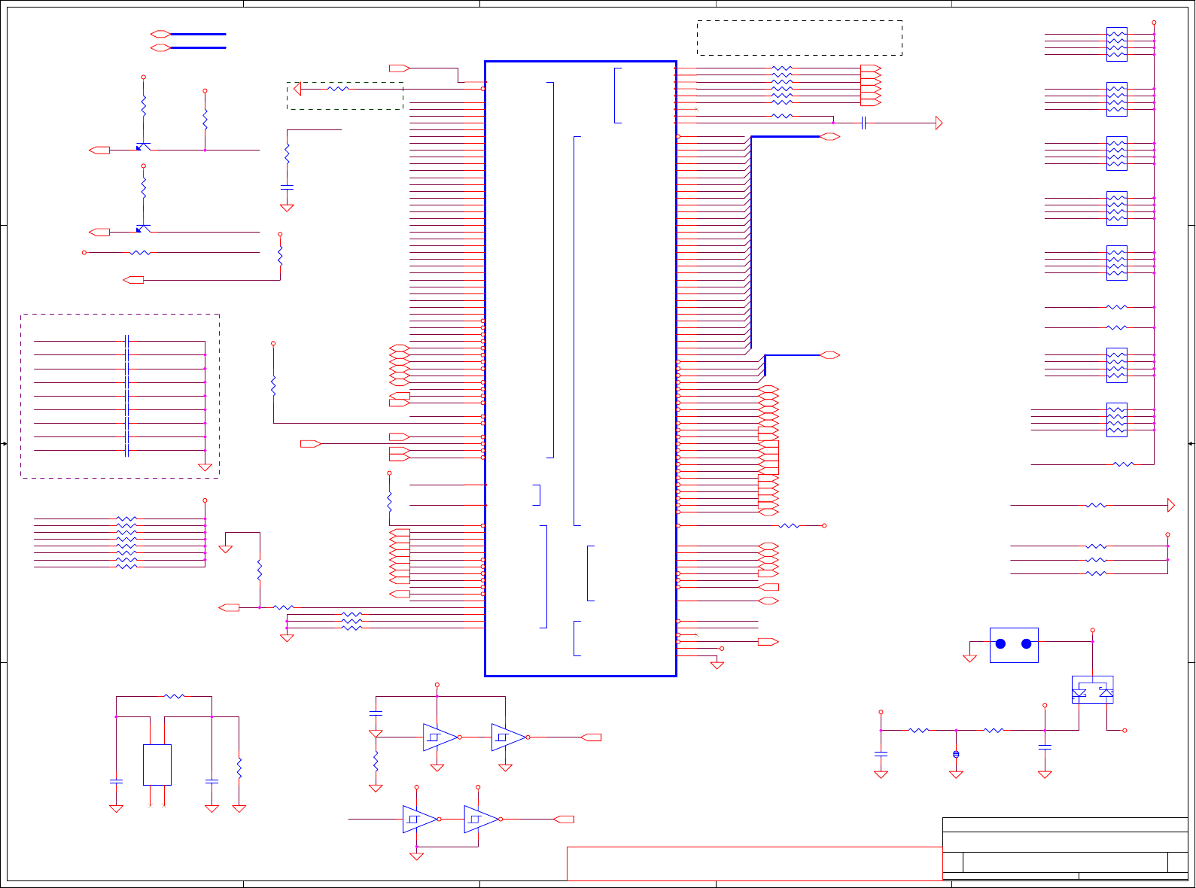Select the small blue bead between two resistors
The height and width of the screenshot is (888, 1196).
[x=956, y=753]
